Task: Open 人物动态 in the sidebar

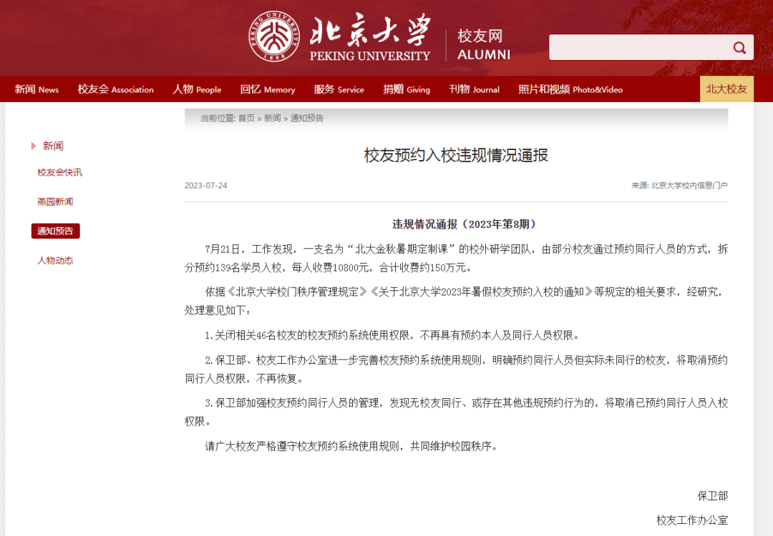Action: (x=55, y=260)
